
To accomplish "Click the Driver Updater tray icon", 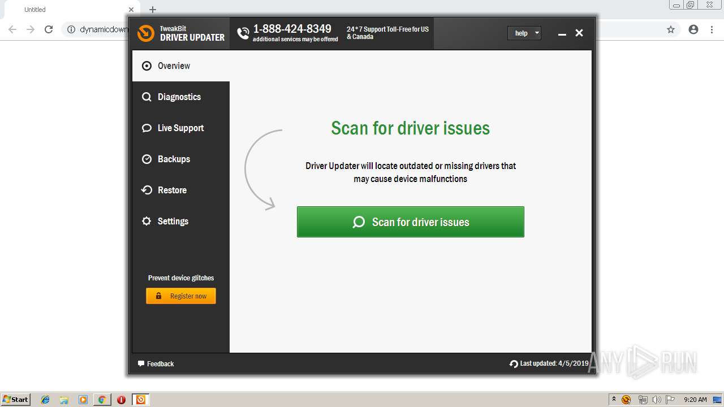I will click(x=626, y=400).
